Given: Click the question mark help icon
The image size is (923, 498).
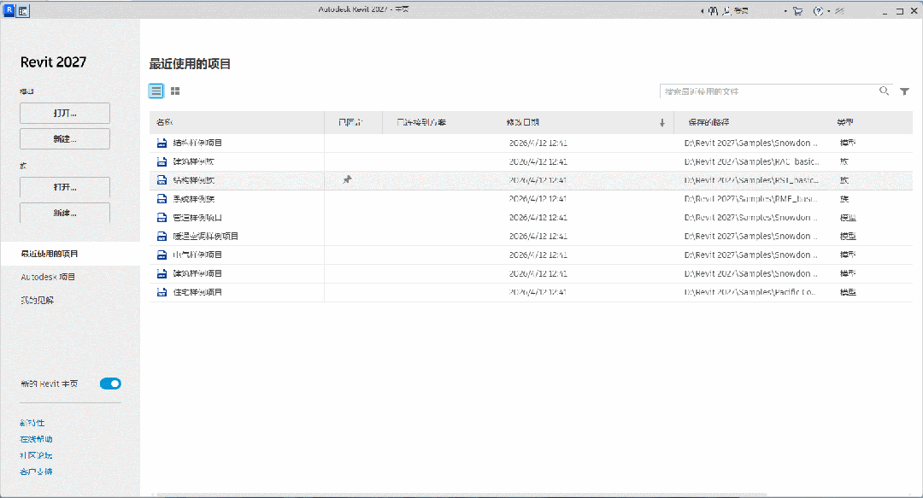Looking at the screenshot, I should [x=818, y=10].
